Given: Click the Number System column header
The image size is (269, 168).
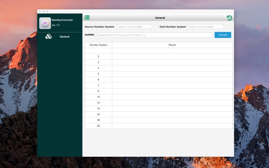Looking at the screenshot, I should 98,45.
